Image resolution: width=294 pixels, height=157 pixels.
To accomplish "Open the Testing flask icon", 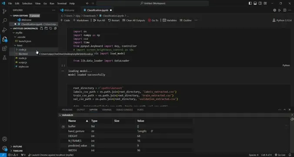I will coord(4,58).
